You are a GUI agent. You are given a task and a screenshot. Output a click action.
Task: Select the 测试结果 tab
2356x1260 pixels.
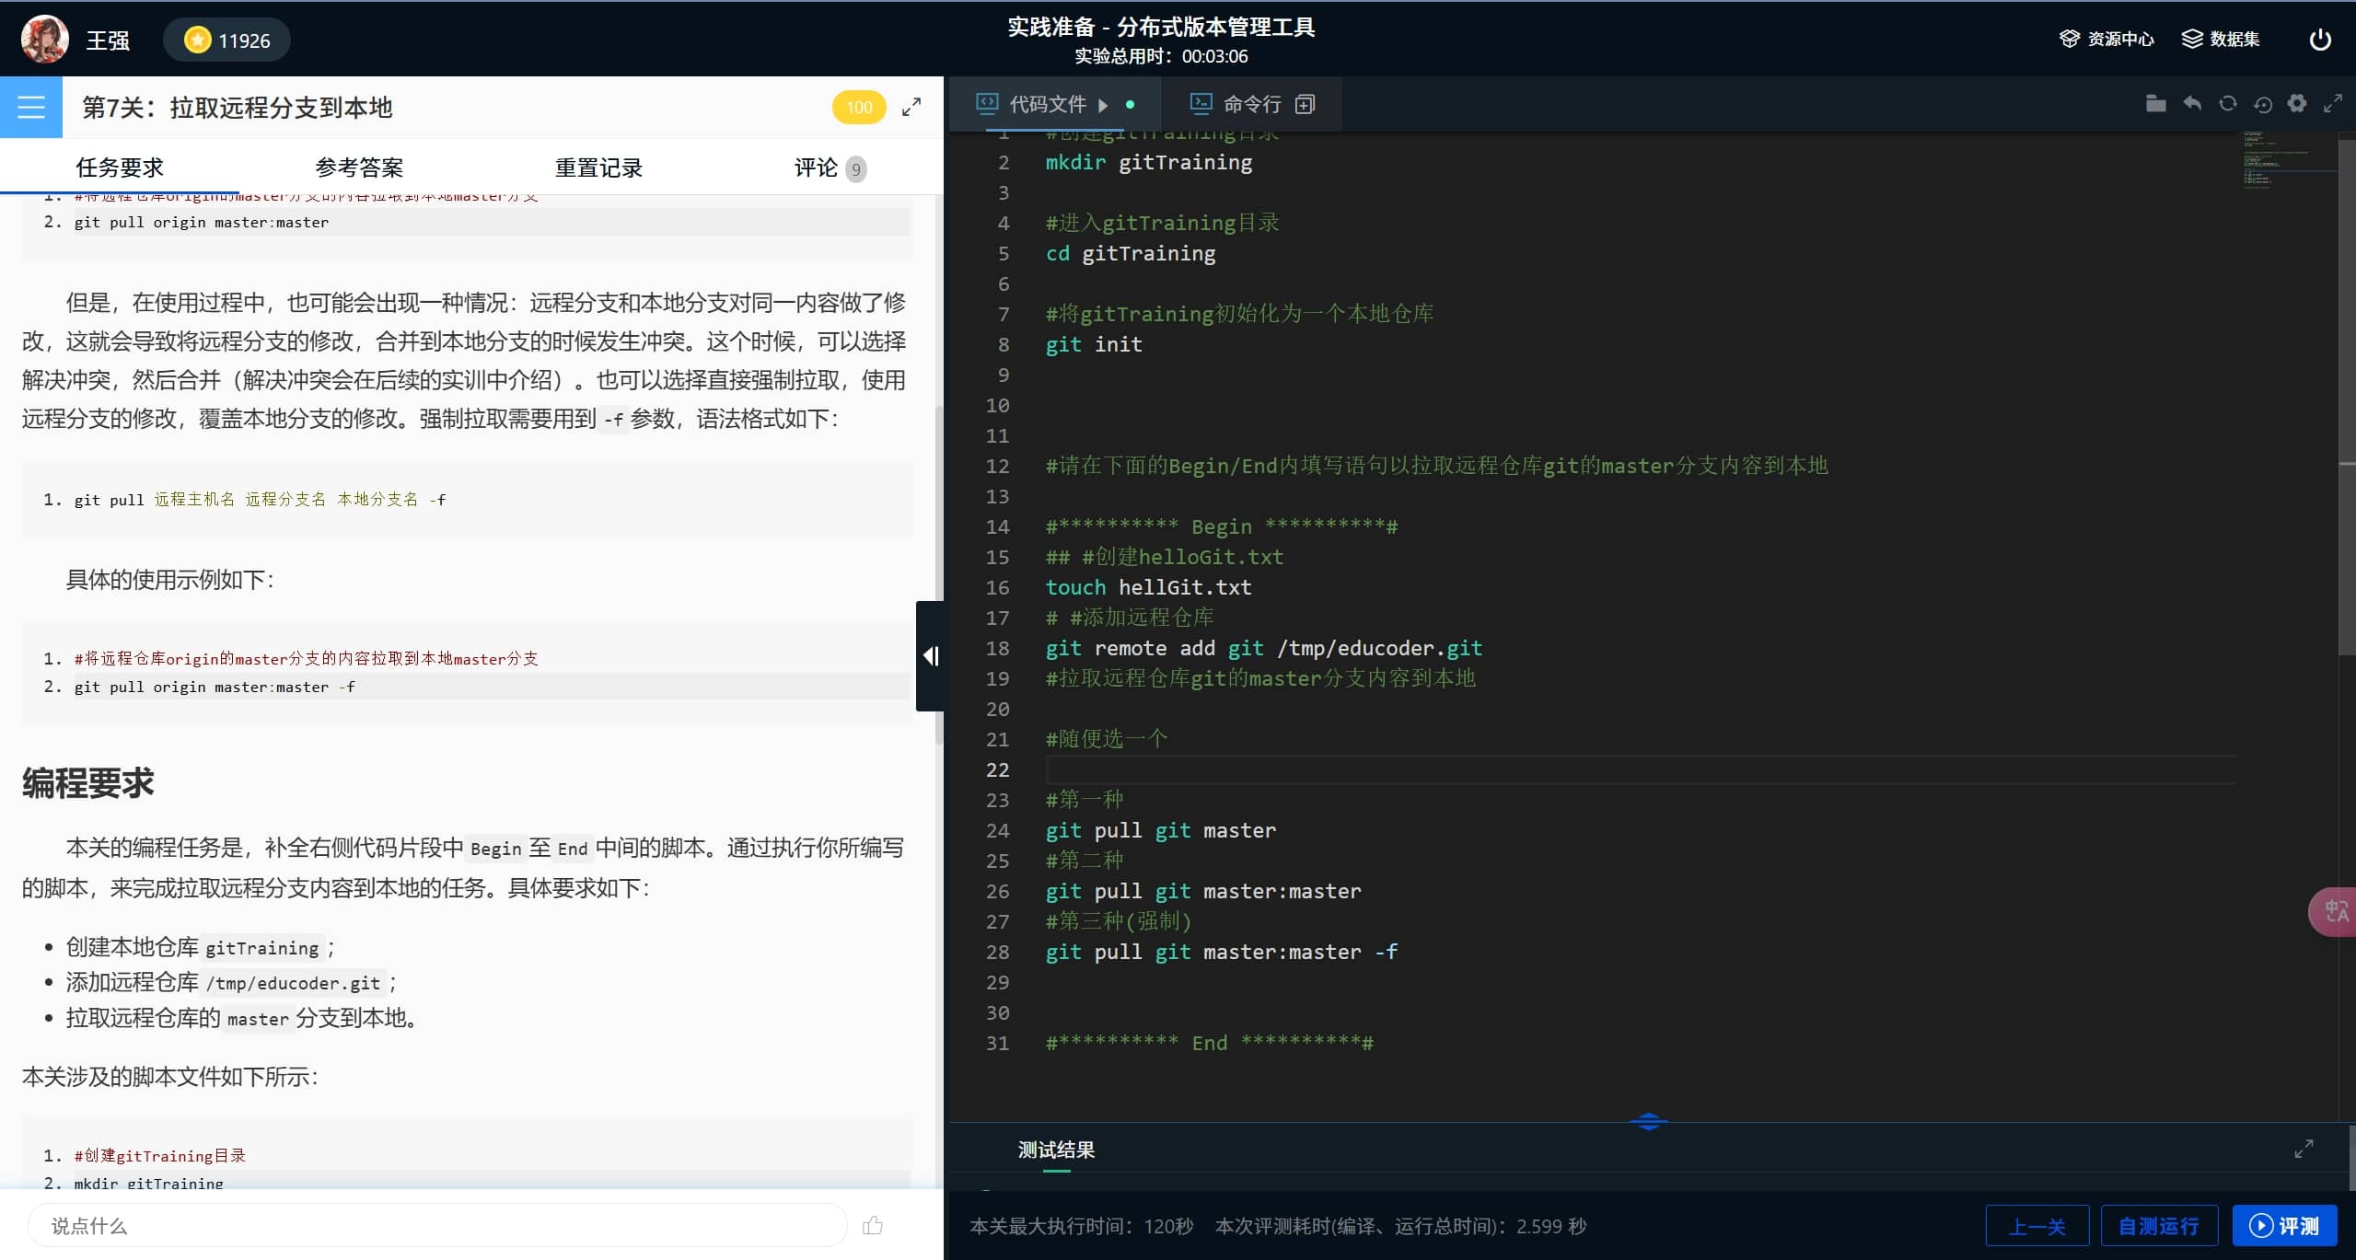coord(1056,1150)
